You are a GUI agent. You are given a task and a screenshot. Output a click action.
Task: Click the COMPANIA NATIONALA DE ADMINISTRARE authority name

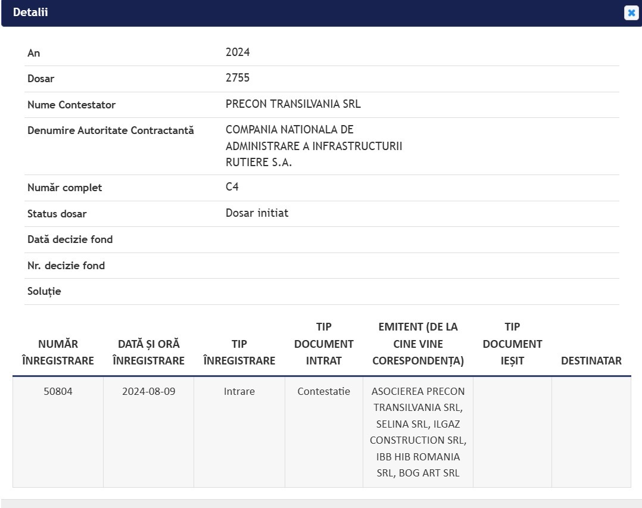coord(314,146)
